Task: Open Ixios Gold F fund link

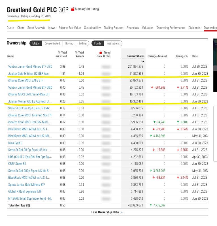Action: (15, 143)
